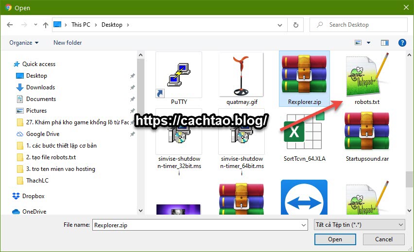Select the SortTcvn_64.XLA Excel icon
The width and height of the screenshot is (414, 252).
point(304,132)
